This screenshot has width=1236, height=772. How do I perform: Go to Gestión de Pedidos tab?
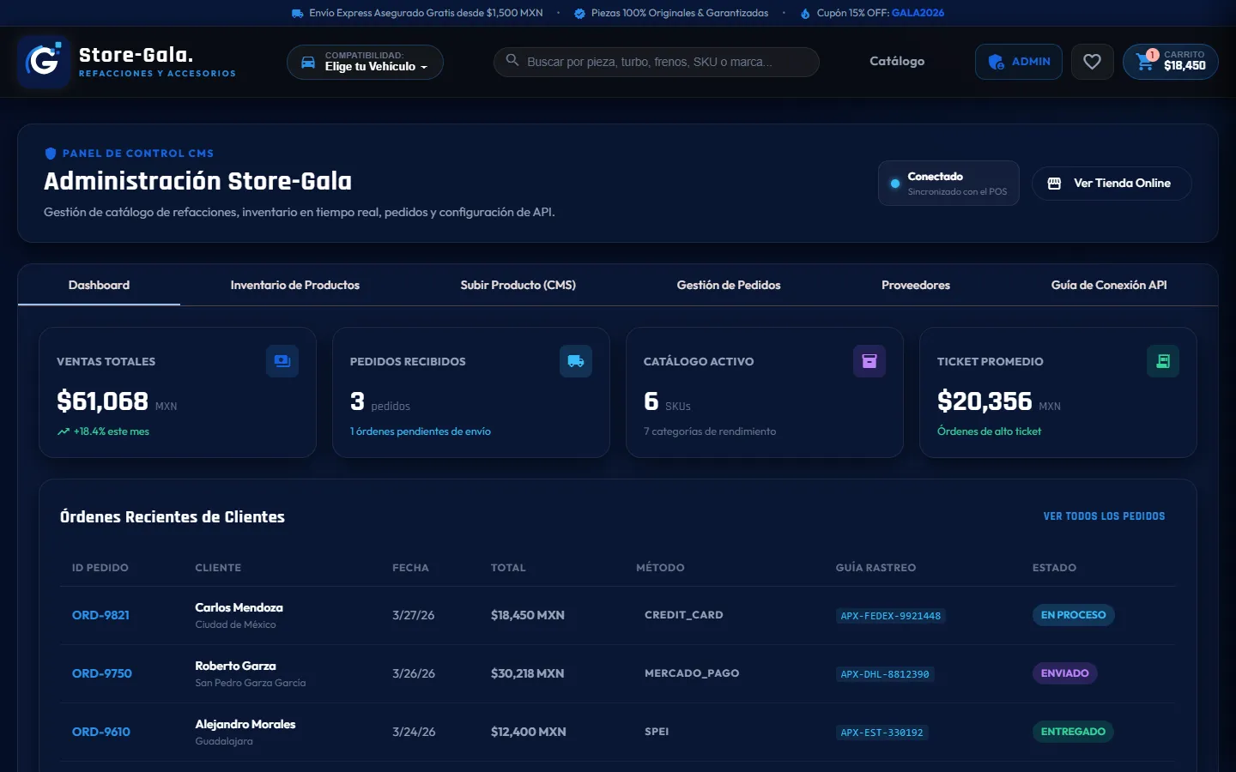click(729, 285)
